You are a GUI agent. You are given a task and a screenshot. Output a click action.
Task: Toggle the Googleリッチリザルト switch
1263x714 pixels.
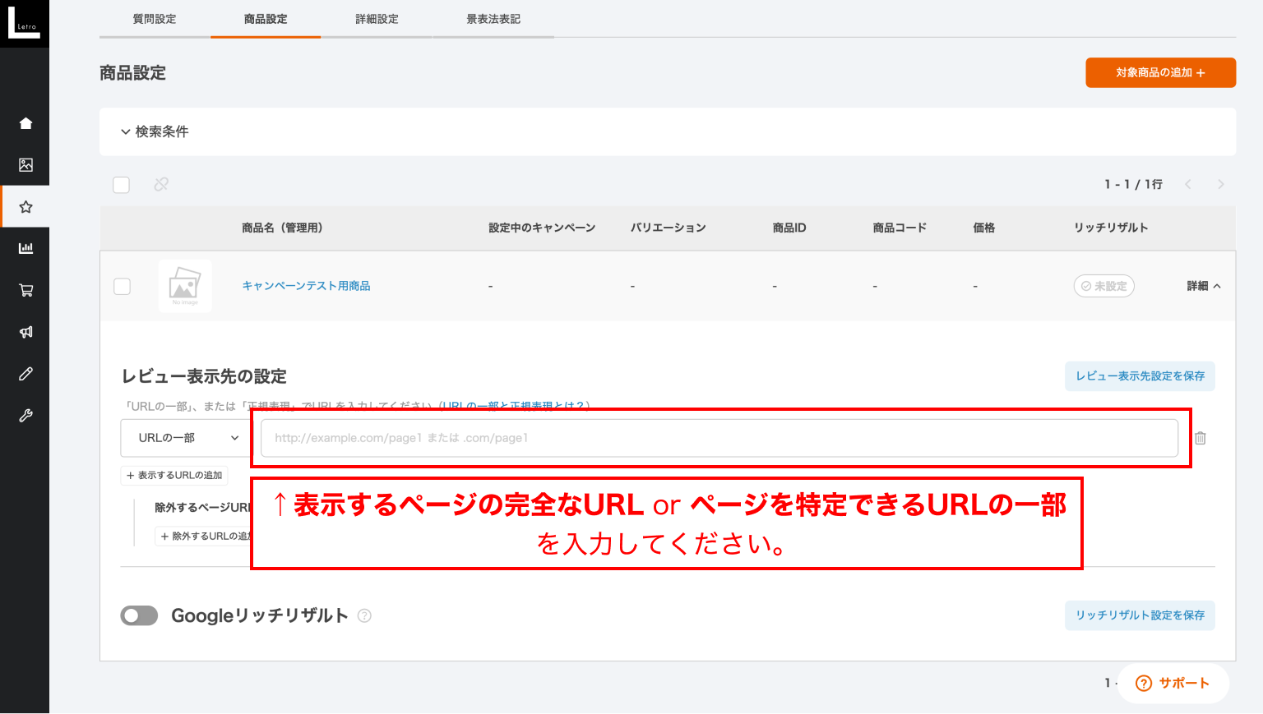point(139,615)
